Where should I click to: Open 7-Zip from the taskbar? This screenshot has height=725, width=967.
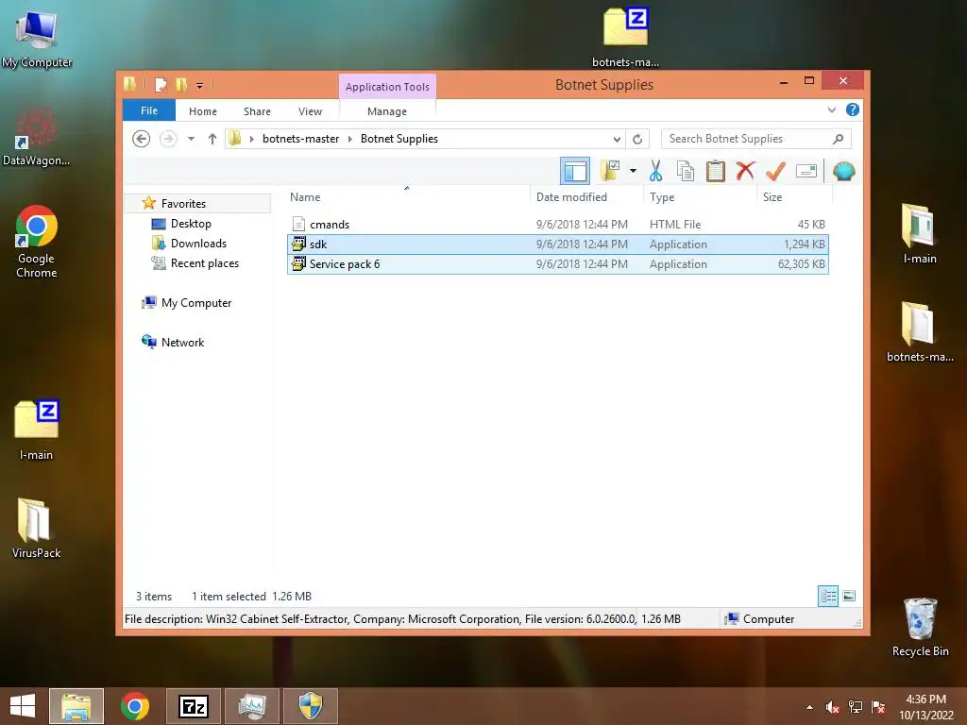193,706
